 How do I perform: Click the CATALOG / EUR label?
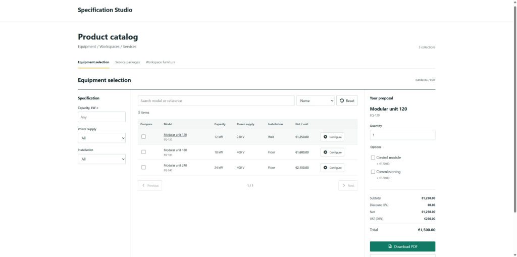pos(425,80)
